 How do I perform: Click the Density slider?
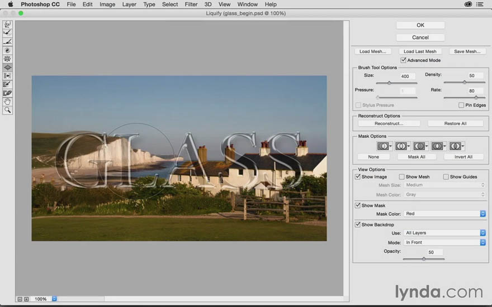(x=465, y=83)
